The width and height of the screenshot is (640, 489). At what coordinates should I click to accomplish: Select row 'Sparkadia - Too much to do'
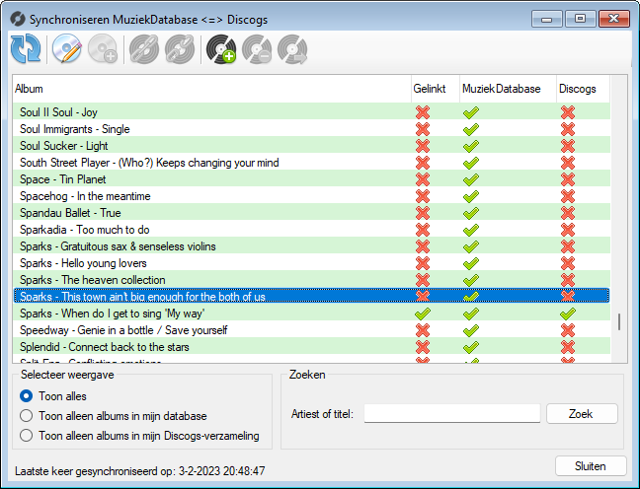tap(312, 230)
